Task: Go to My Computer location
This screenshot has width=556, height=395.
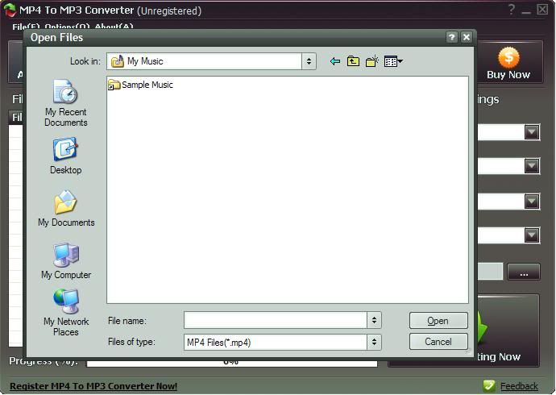Action: pos(66,261)
